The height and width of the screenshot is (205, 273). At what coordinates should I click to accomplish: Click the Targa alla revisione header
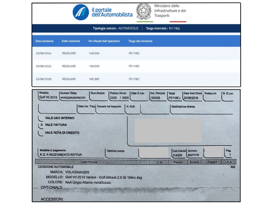pyautogui.click(x=140, y=41)
